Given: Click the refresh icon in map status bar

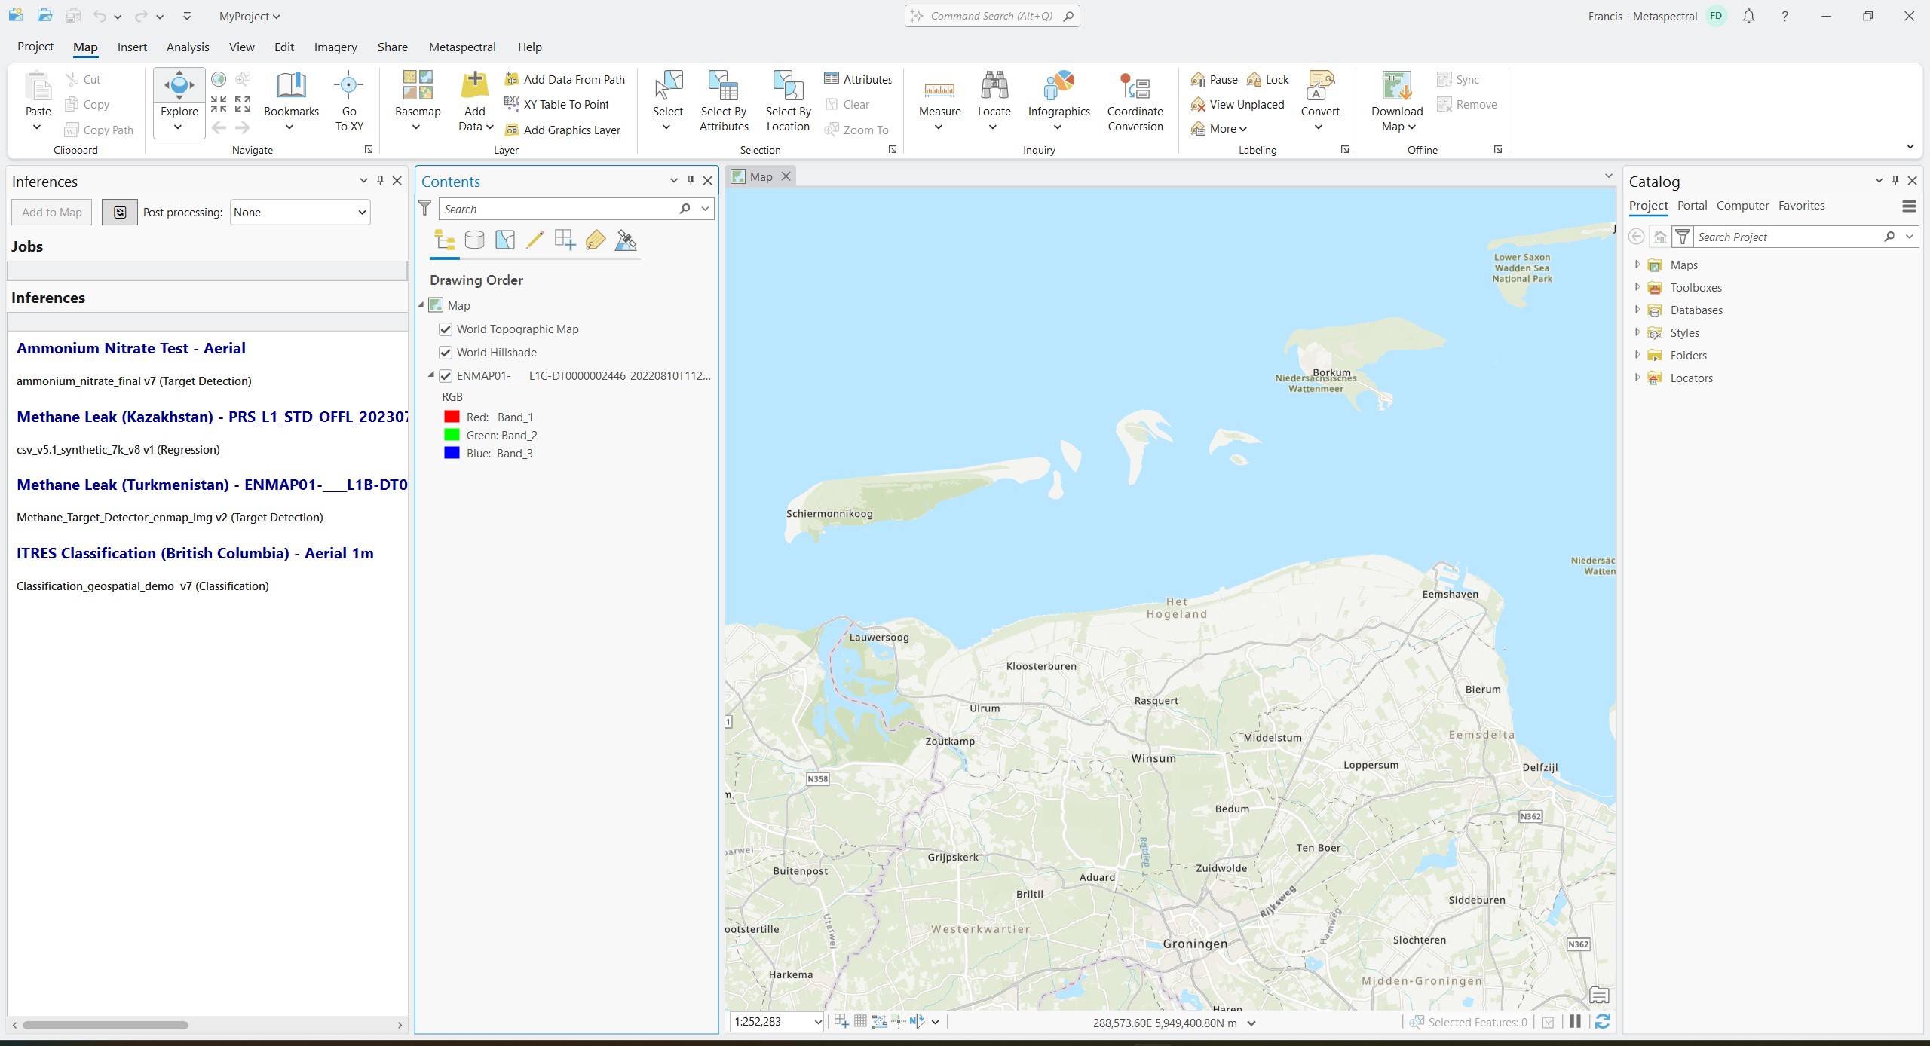Looking at the screenshot, I should [x=1603, y=1022].
